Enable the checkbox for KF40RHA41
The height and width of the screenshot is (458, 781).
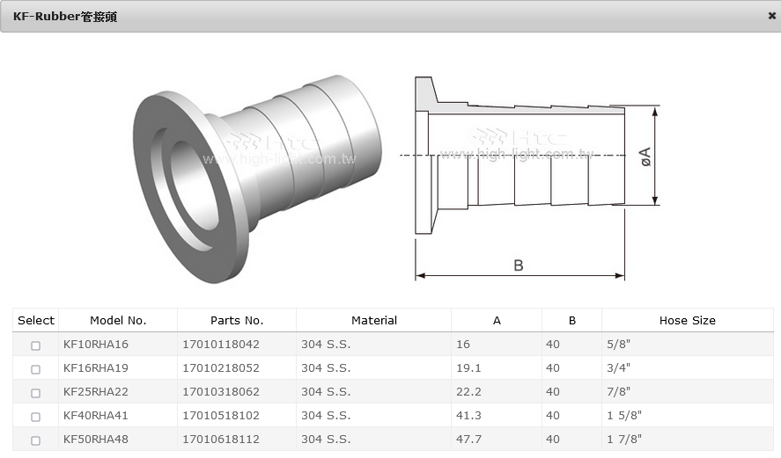[35, 417]
